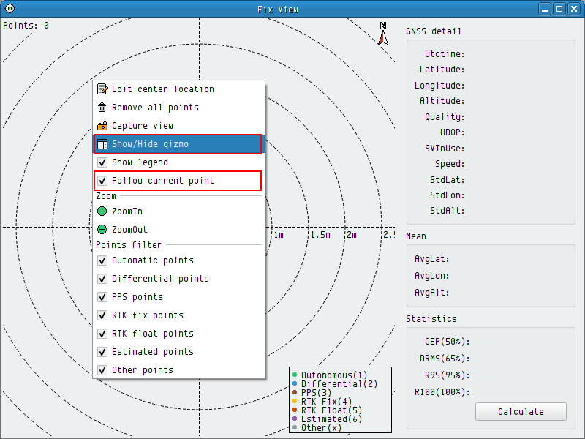Choose ZoomIn from the Zoom section

click(178, 211)
